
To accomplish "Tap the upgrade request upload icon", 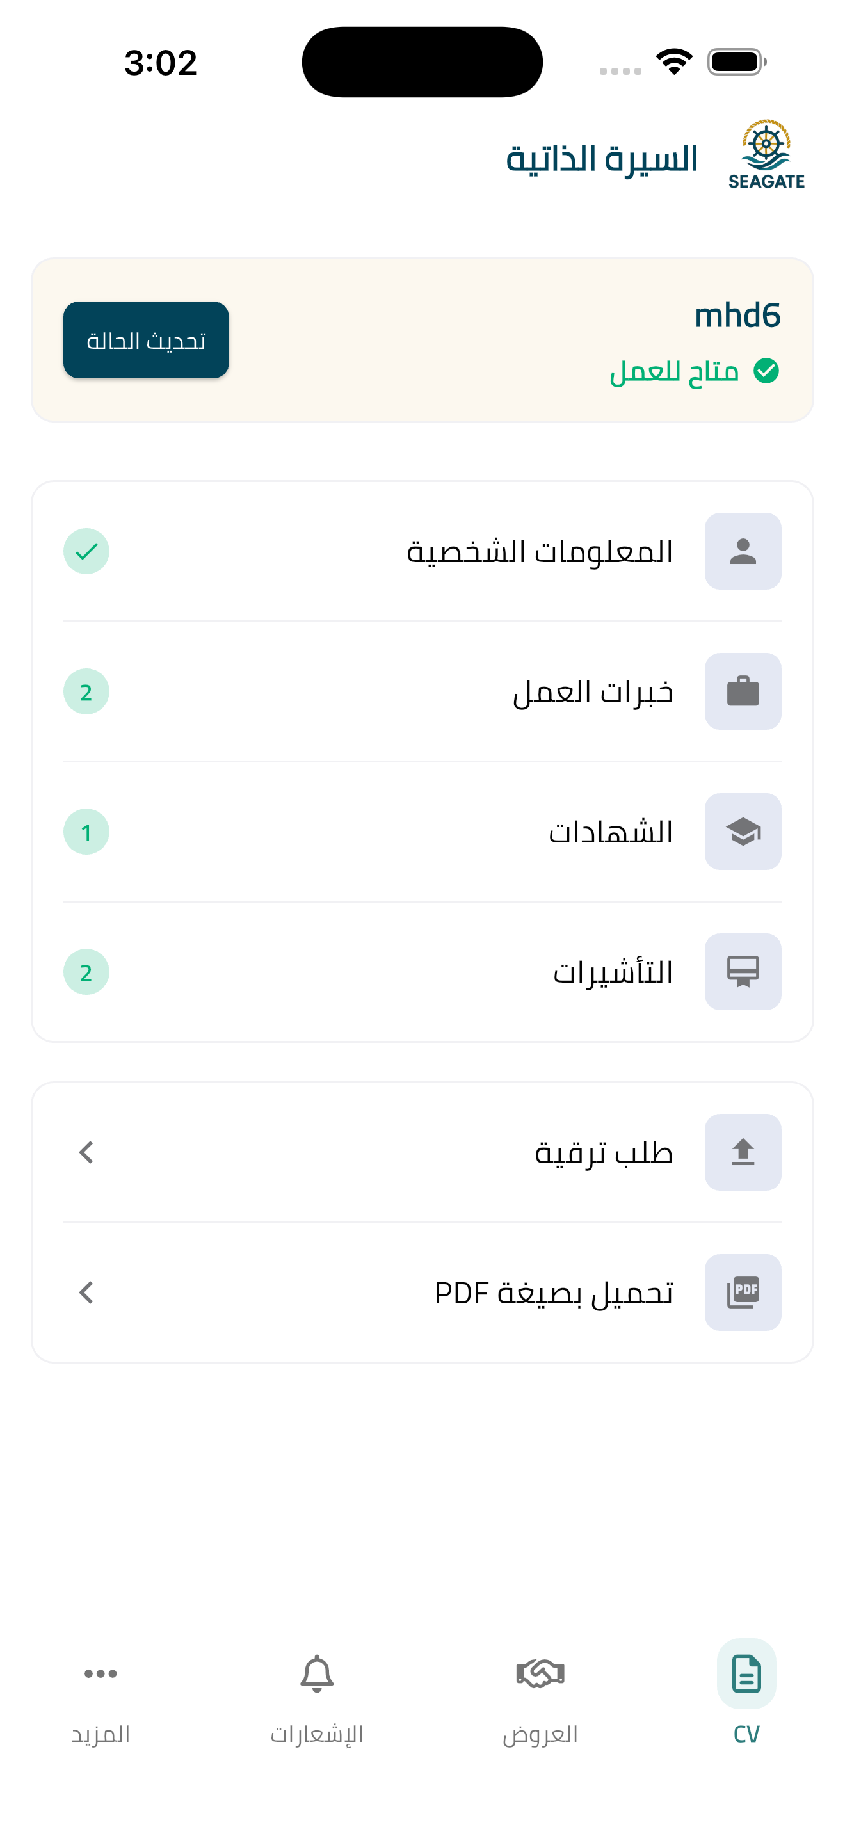I will click(x=743, y=1152).
